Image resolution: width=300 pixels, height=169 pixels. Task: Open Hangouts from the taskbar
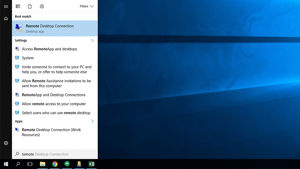[67, 164]
